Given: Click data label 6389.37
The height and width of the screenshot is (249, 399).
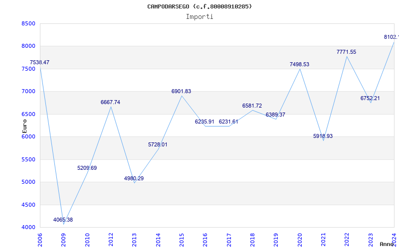Looking at the screenshot, I should click(275, 115).
